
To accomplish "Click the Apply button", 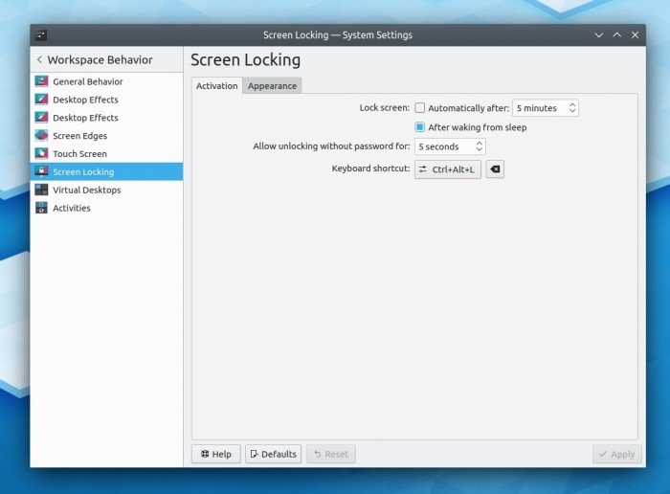I will [616, 454].
